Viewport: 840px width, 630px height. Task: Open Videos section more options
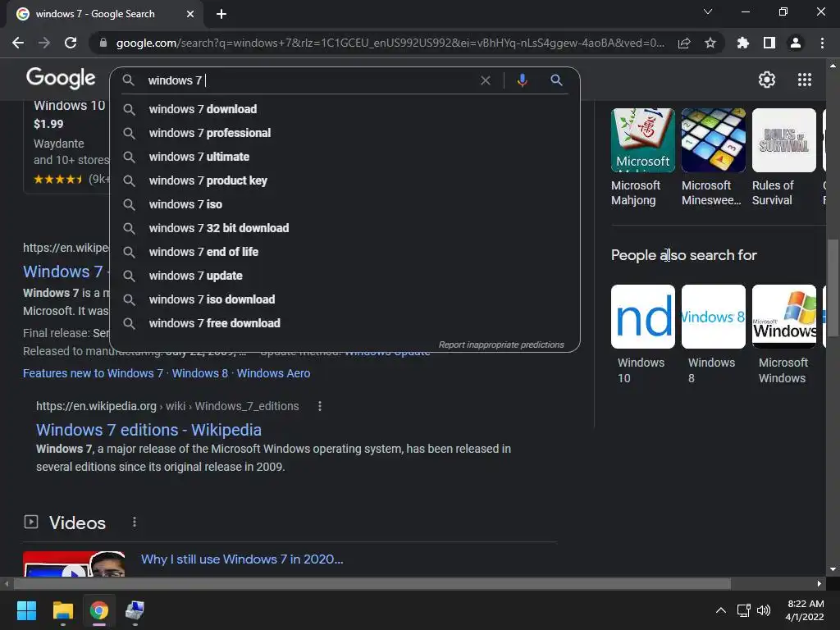(x=135, y=522)
